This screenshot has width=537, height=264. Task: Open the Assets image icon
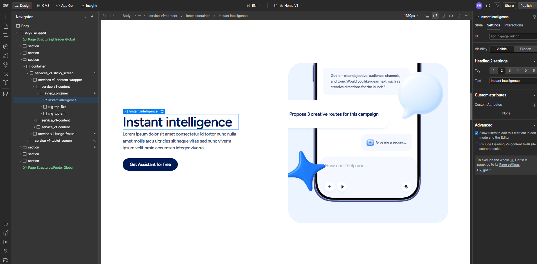pyautogui.click(x=6, y=74)
